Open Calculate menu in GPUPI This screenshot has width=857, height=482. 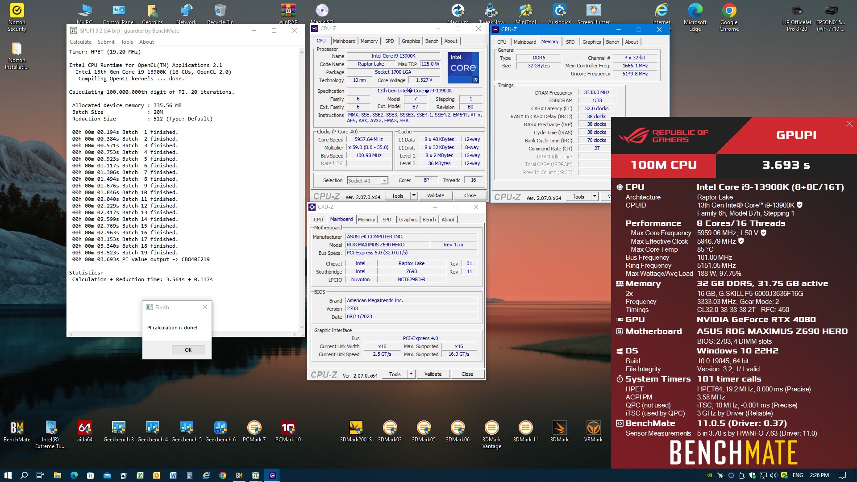click(80, 42)
